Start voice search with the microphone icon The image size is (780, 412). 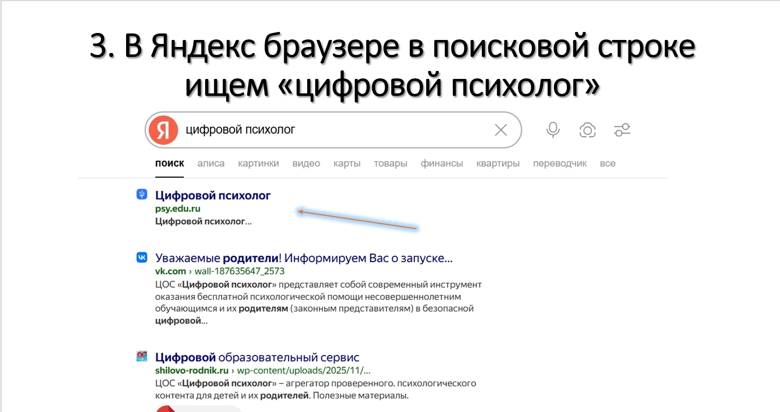point(553,130)
